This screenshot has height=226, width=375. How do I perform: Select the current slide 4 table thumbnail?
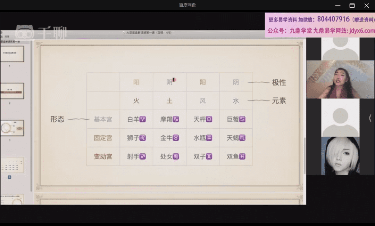pos(12,165)
